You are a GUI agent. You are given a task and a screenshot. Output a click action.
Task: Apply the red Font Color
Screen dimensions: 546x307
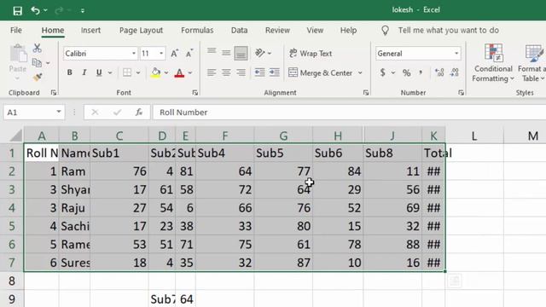click(x=179, y=72)
